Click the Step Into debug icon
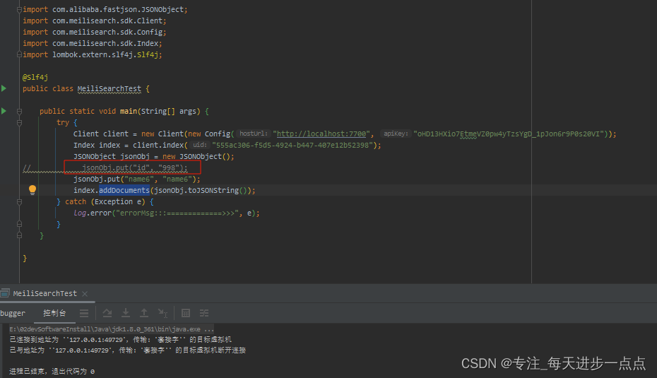Image resolution: width=657 pixels, height=378 pixels. pos(126,313)
